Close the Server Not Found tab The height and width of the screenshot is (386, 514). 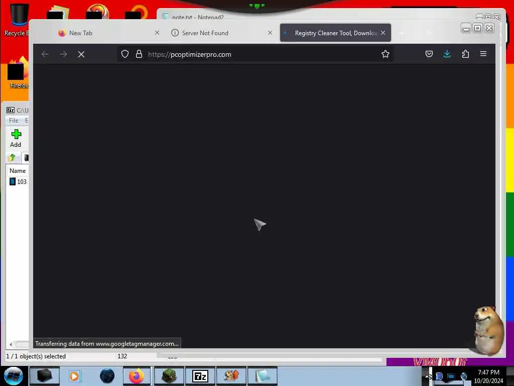pos(270,33)
